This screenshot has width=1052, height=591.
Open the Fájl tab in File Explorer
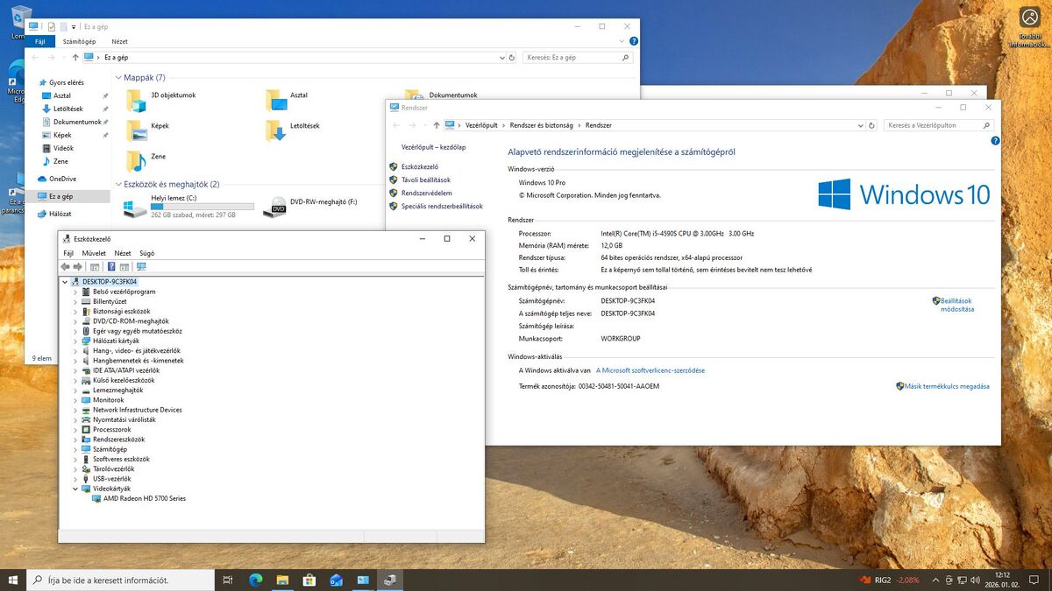pos(39,41)
